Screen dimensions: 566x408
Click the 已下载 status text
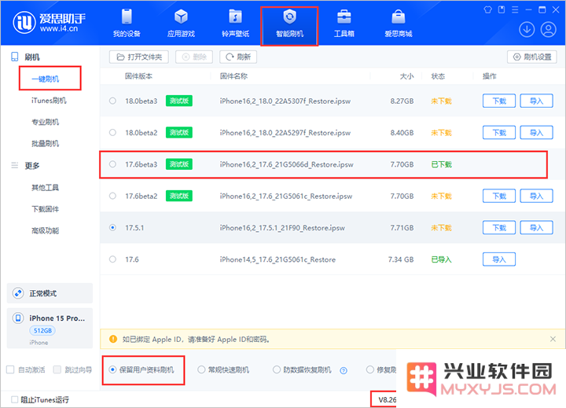tap(442, 164)
